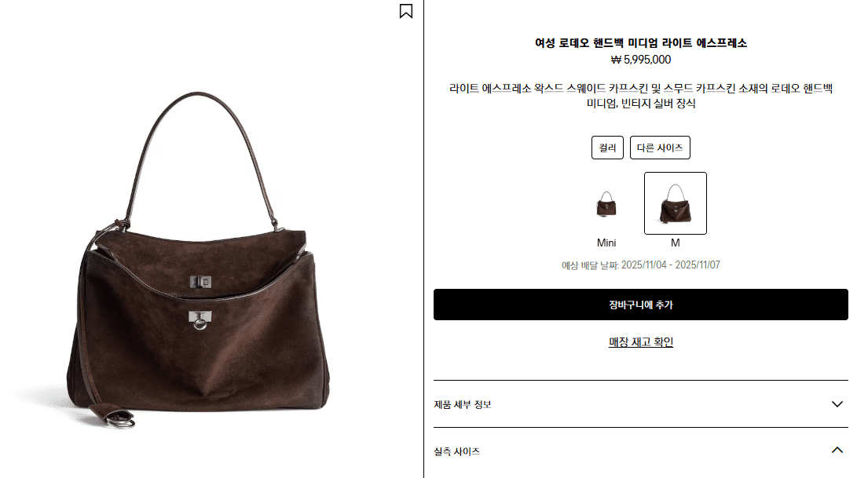Open the 컬러 options button

pyautogui.click(x=607, y=148)
